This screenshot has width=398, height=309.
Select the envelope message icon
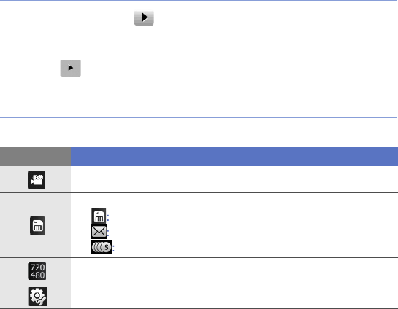99,232
